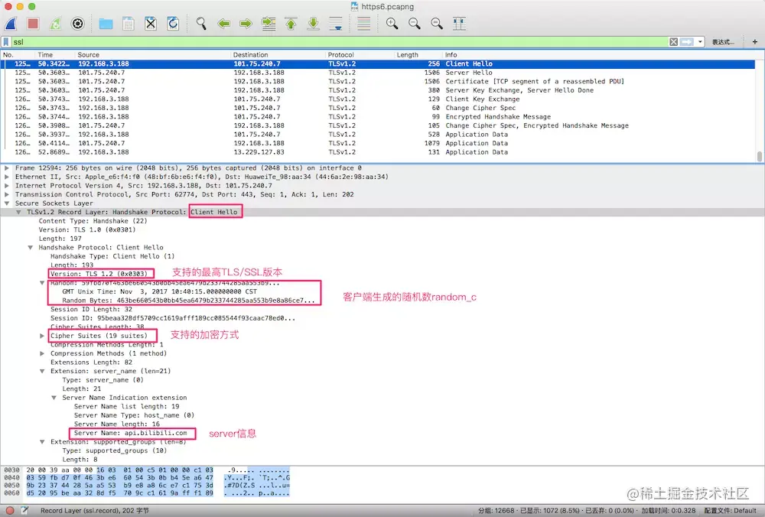Click hex row at offset 0040
Screen dimensions: 765x517
(x=147, y=478)
